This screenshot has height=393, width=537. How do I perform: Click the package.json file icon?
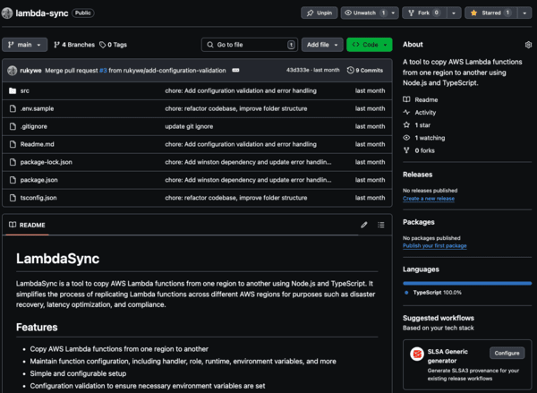click(13, 180)
